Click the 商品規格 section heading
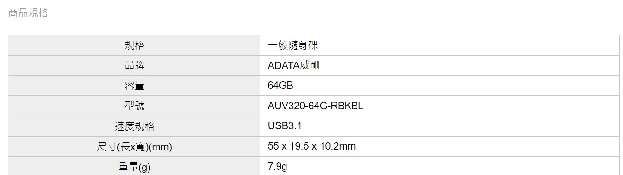The height and width of the screenshot is (175, 623). coord(28,13)
